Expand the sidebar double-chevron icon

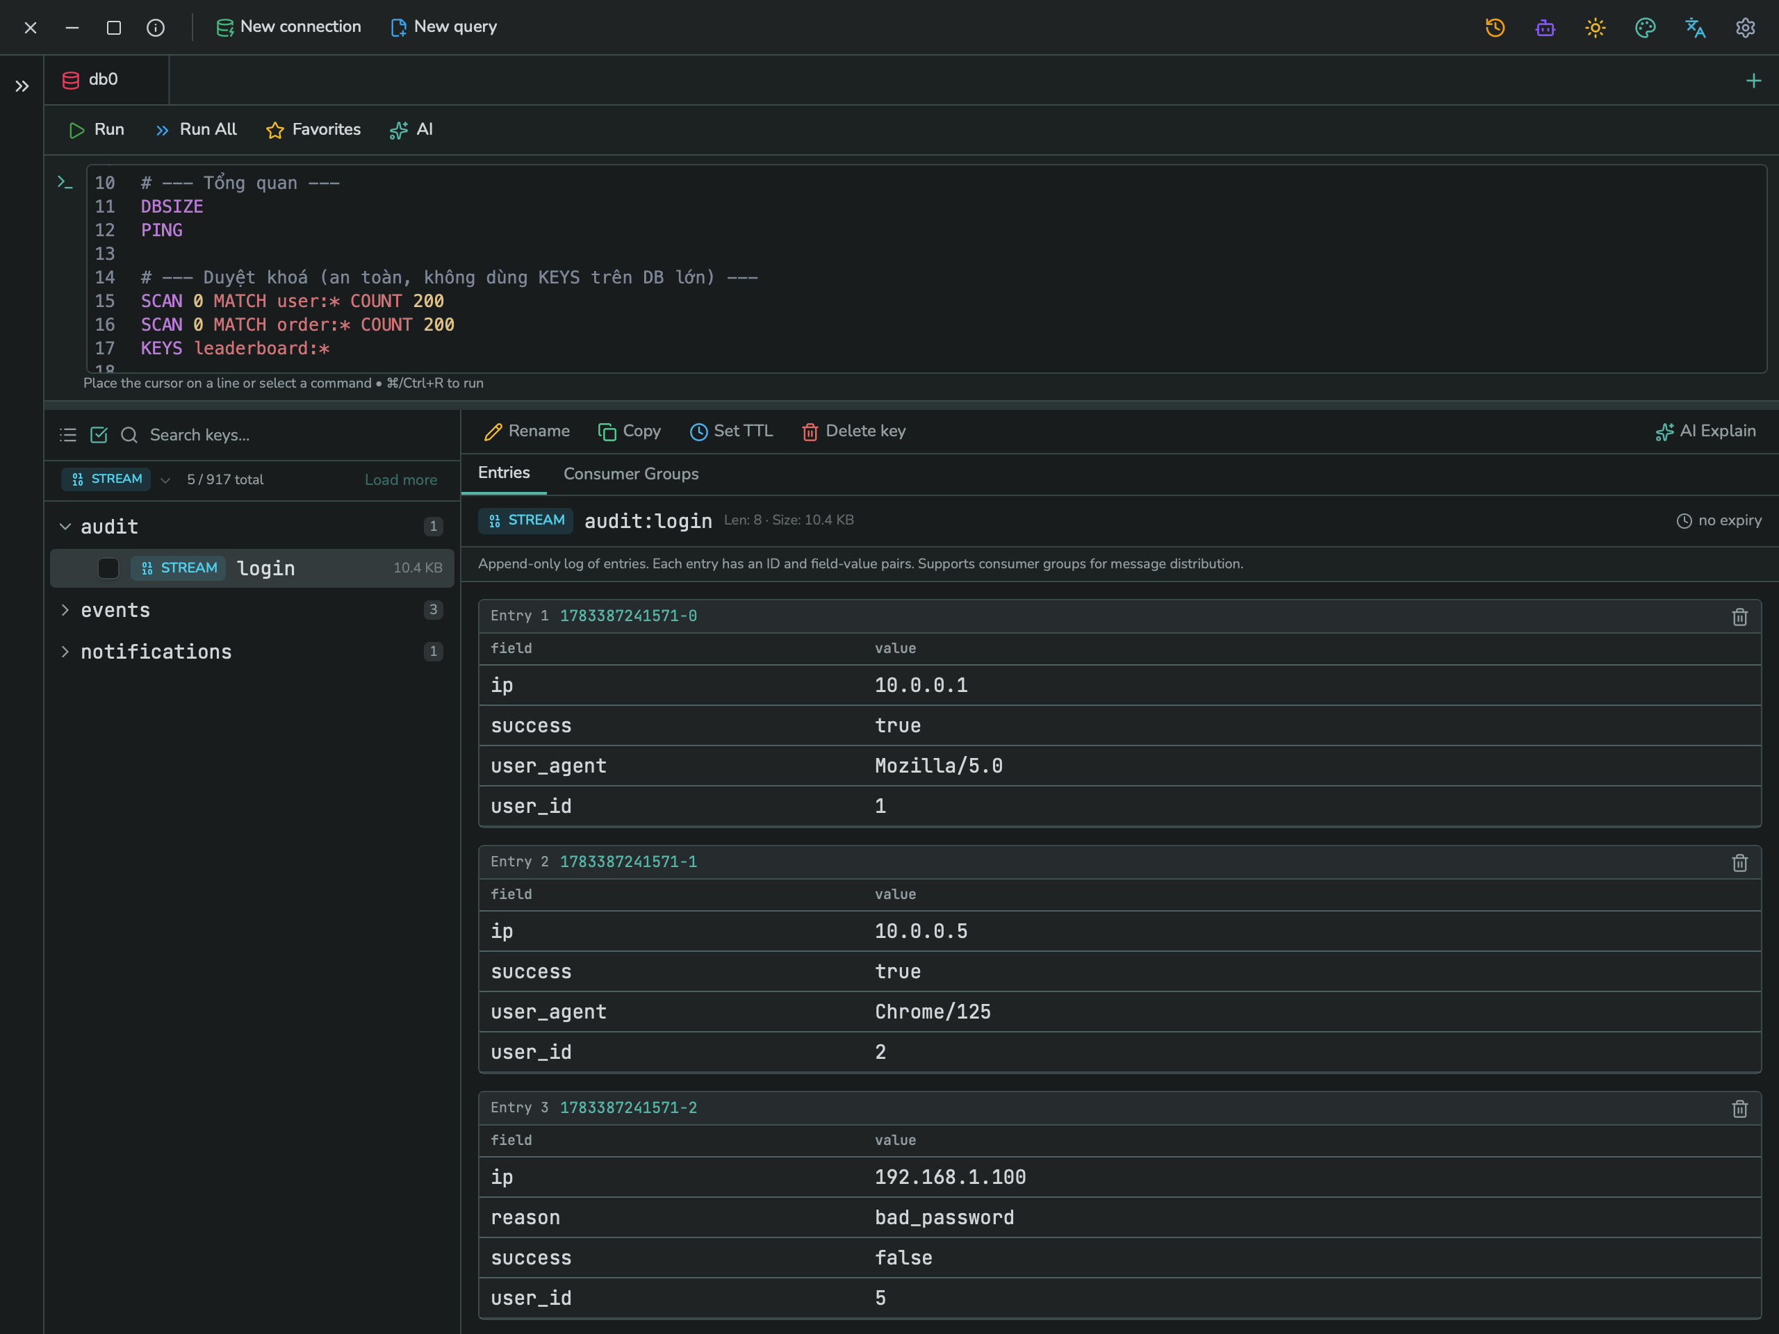(x=22, y=86)
